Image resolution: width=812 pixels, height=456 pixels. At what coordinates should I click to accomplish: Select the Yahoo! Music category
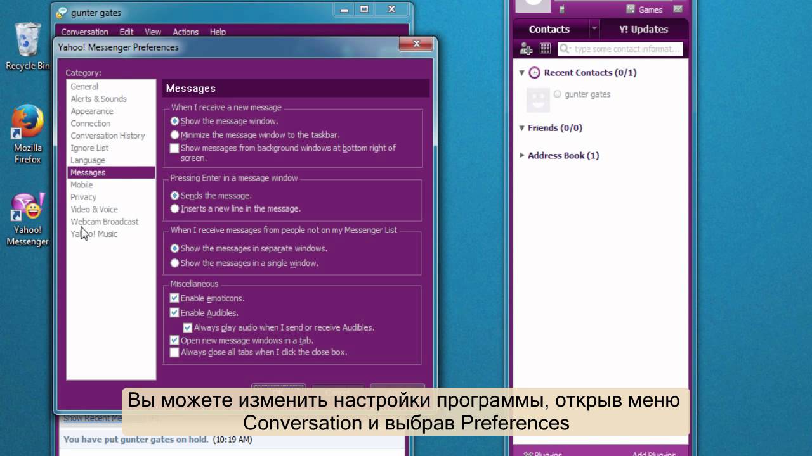pyautogui.click(x=111, y=234)
